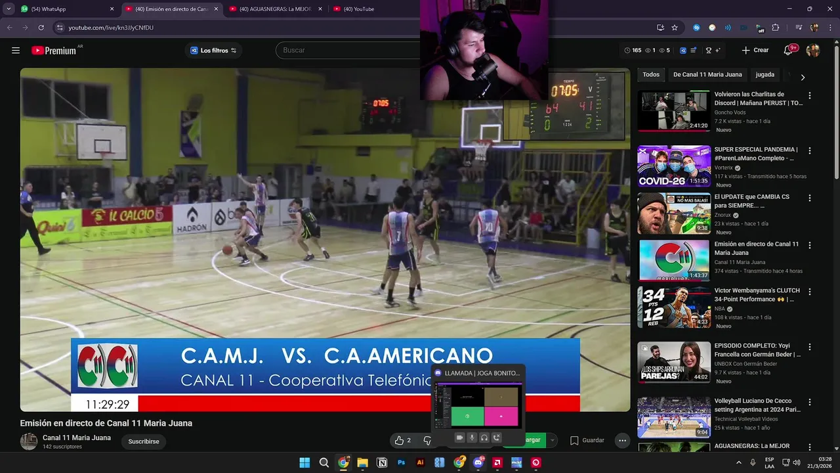Select the De Canal 11 Maria Juana chip

pyautogui.click(x=707, y=75)
